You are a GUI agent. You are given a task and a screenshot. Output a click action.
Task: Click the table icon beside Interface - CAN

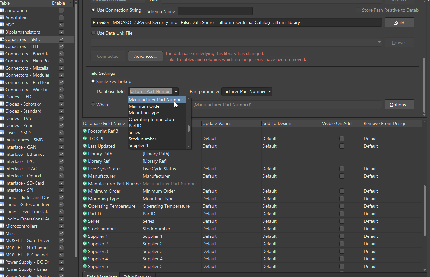click(x=2, y=147)
